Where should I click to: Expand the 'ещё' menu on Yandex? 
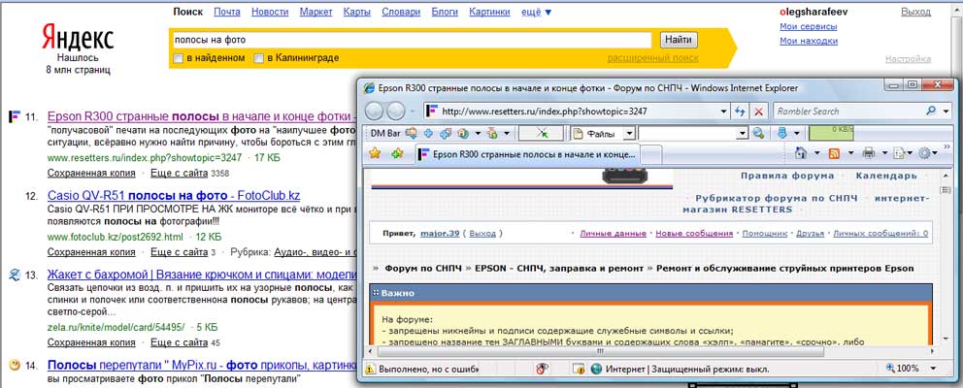coord(536,12)
